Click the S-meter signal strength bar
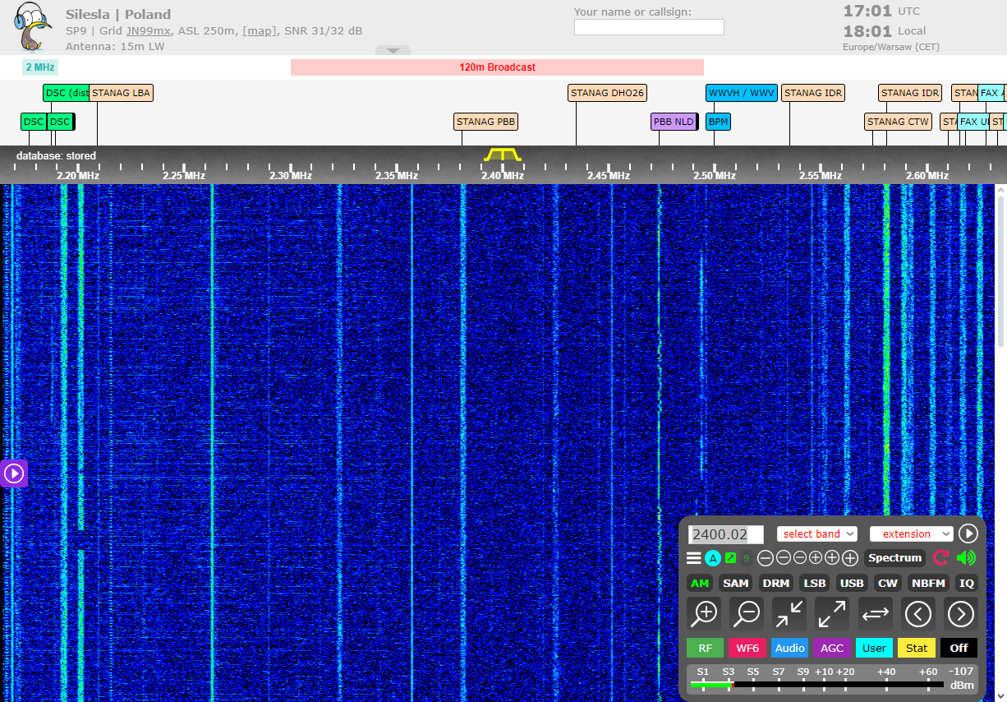The image size is (1007, 702). pyautogui.click(x=817, y=684)
